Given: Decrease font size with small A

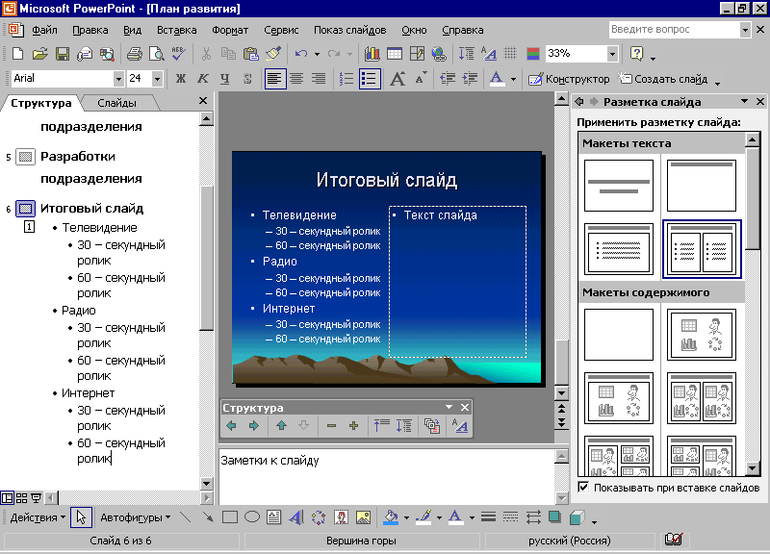Looking at the screenshot, I should click(421, 79).
